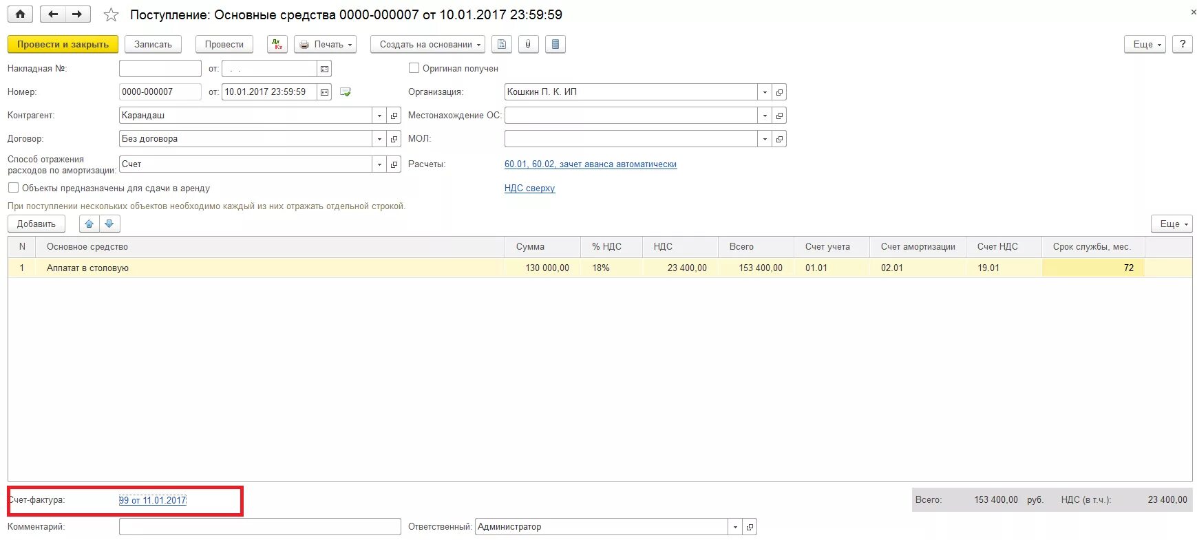Click Накладная № input field
The image size is (1197, 540).
click(x=160, y=69)
